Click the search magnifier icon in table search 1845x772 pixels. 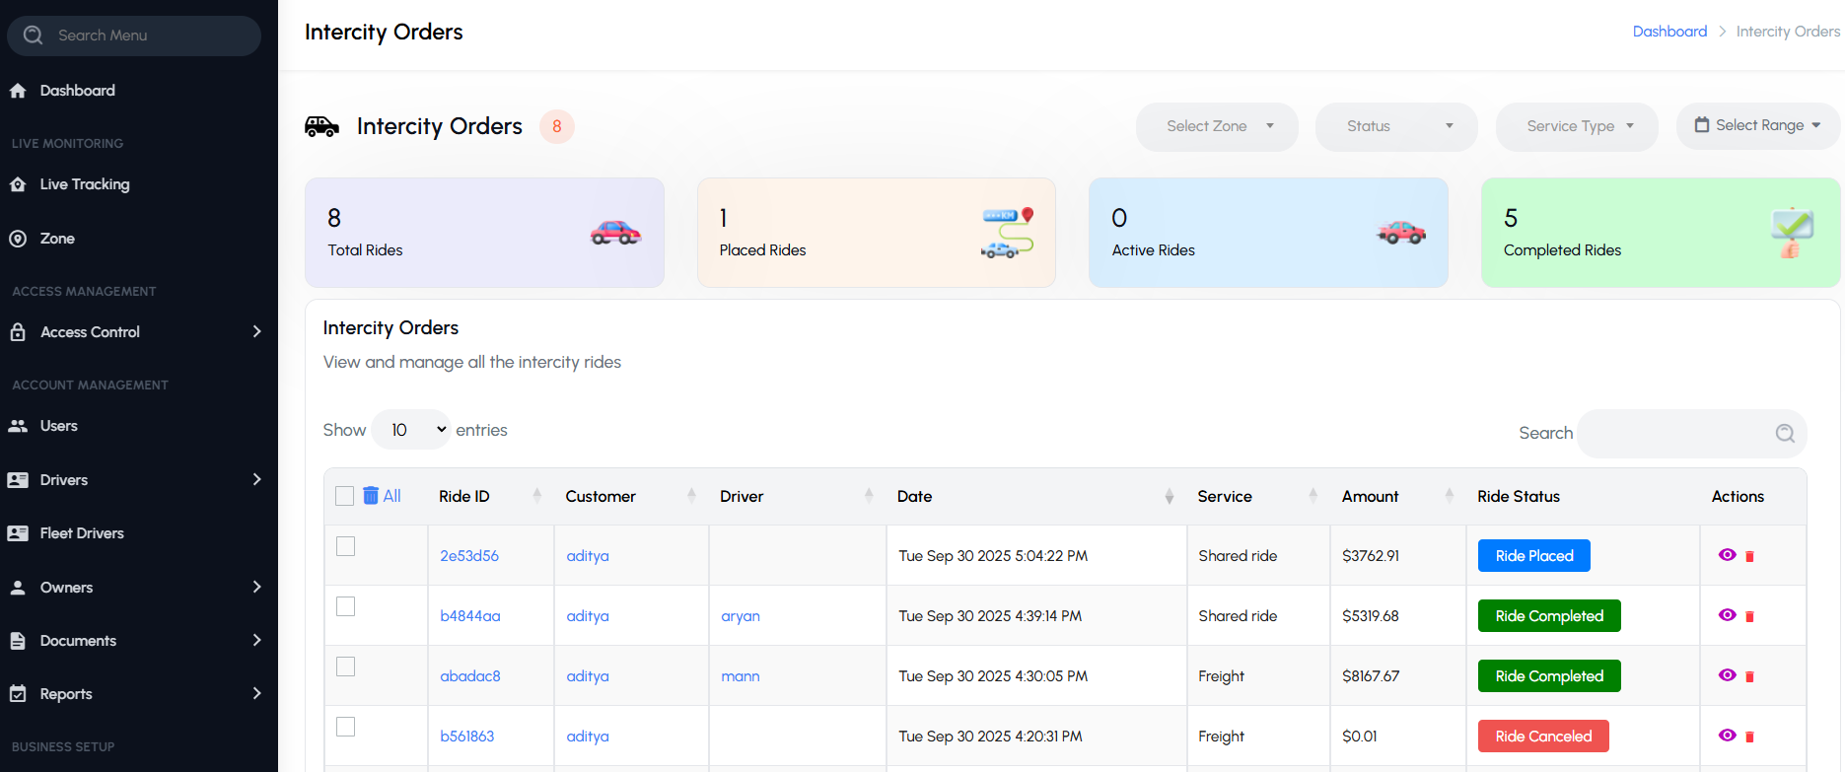[x=1785, y=434]
